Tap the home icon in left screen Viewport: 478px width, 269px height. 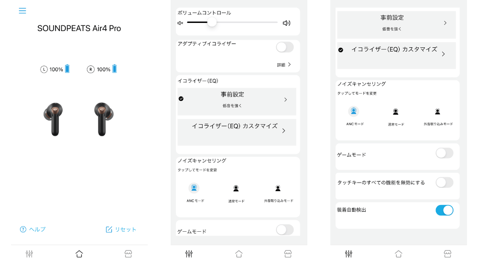79,254
